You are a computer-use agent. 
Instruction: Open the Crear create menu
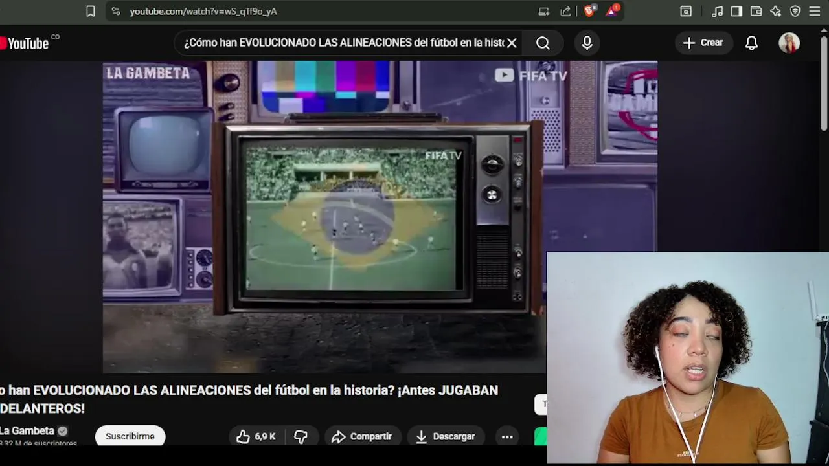click(703, 43)
